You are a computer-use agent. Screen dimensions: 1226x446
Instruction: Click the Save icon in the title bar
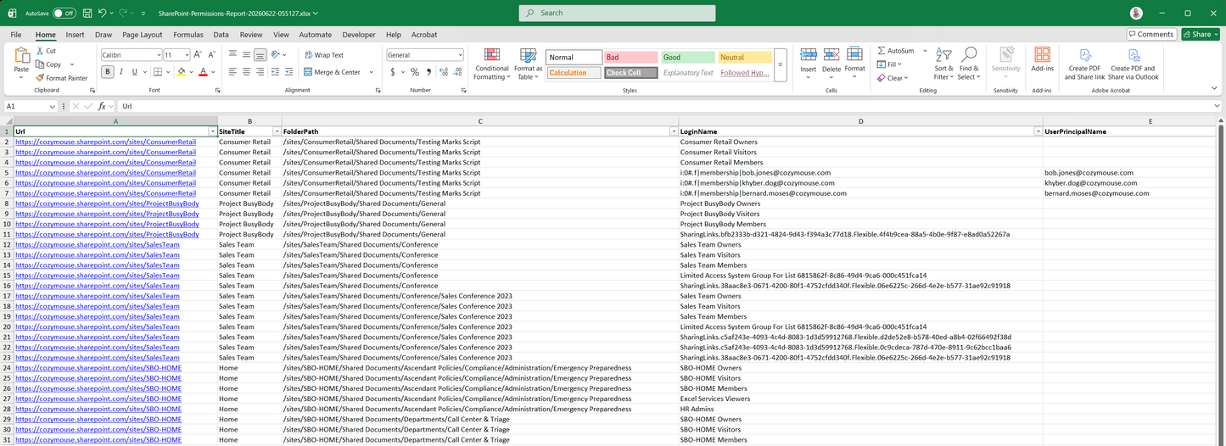pyautogui.click(x=87, y=14)
